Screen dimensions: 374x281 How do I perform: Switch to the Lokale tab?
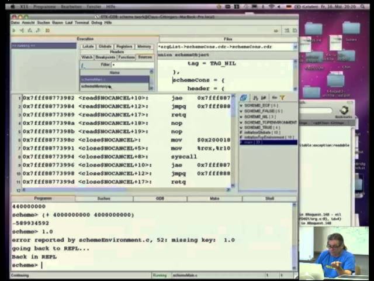[x=88, y=46]
